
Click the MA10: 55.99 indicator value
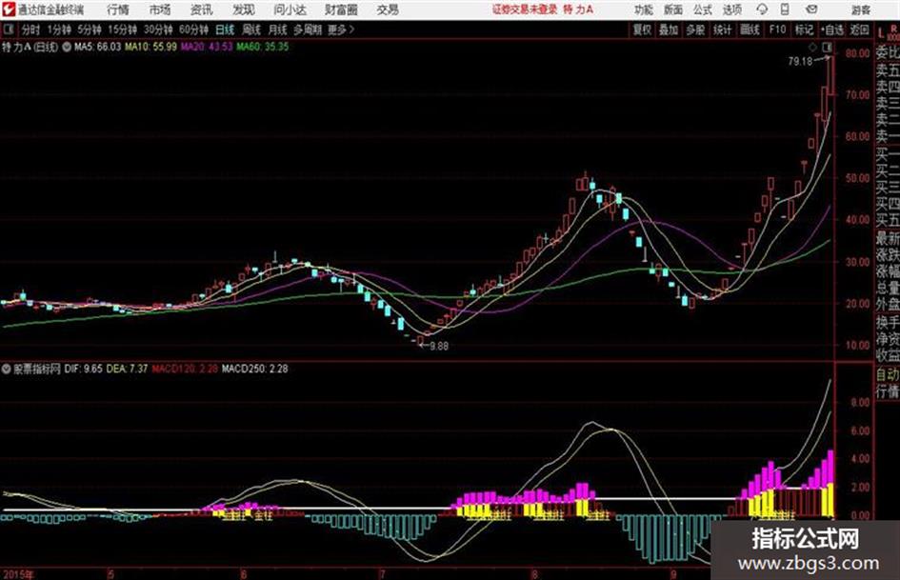coord(151,47)
